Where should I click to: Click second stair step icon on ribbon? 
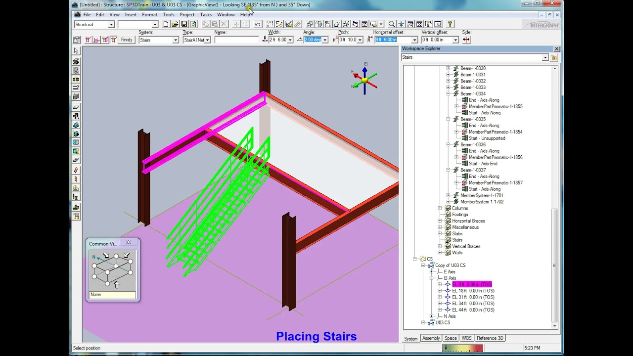96,40
